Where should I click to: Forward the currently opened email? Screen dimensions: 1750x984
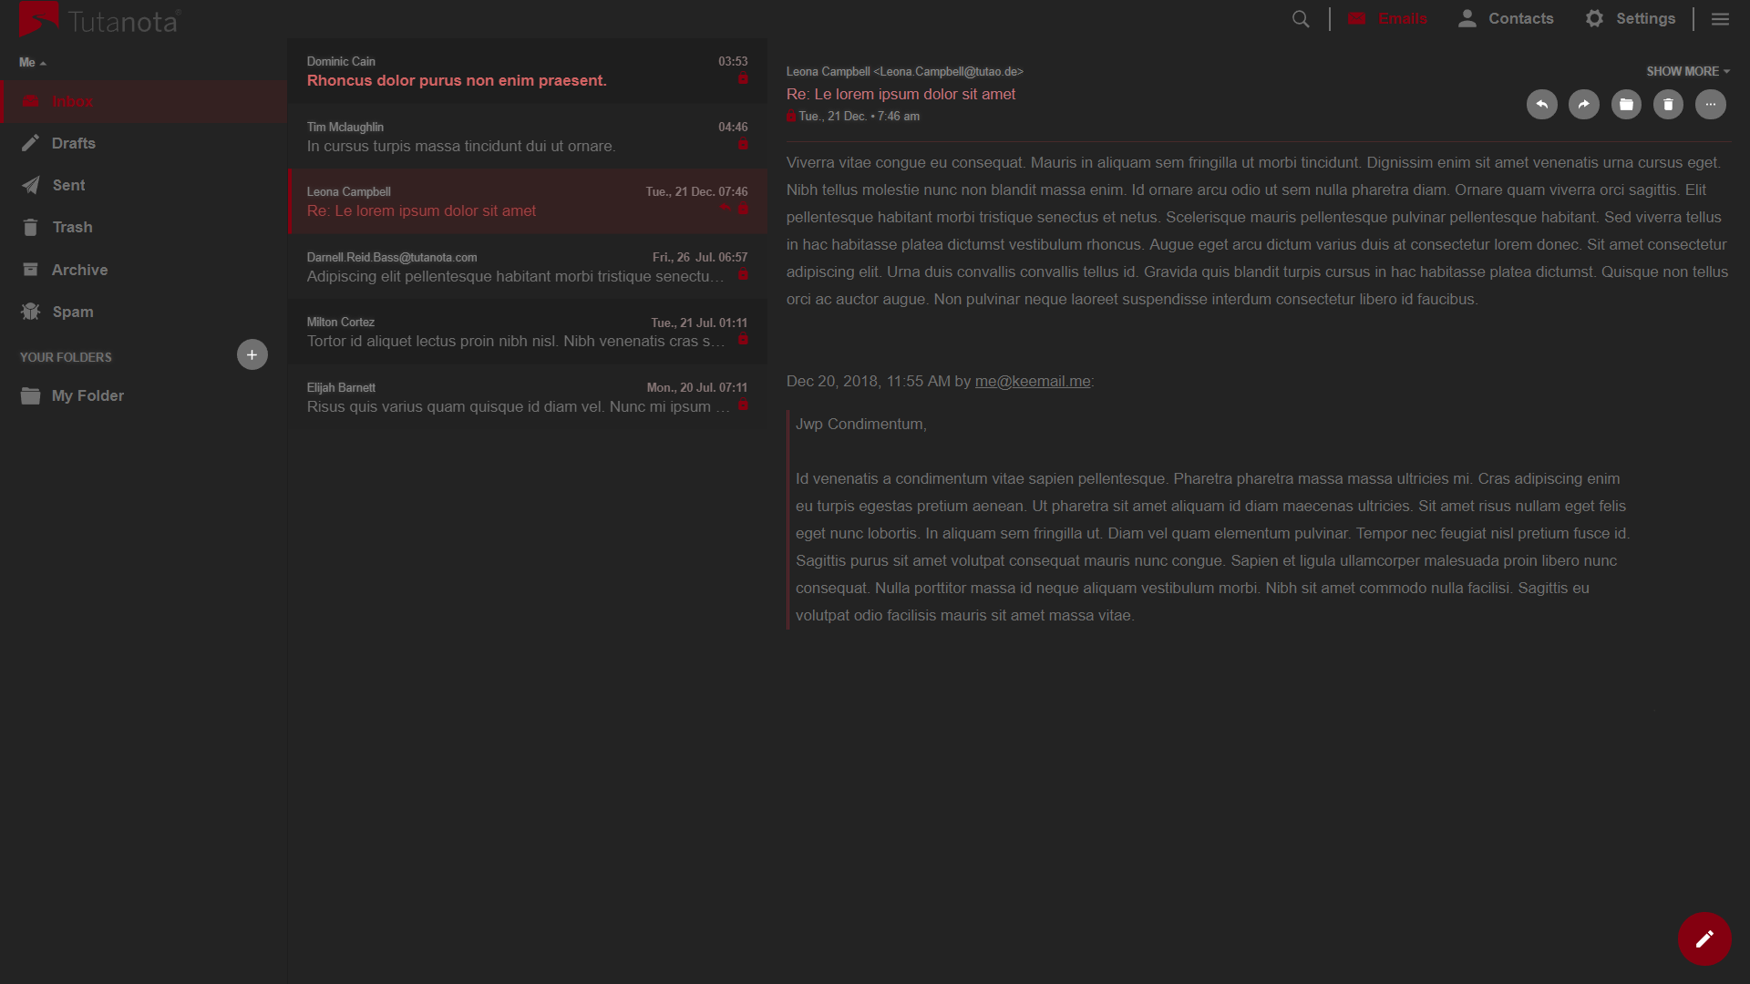1584,104
